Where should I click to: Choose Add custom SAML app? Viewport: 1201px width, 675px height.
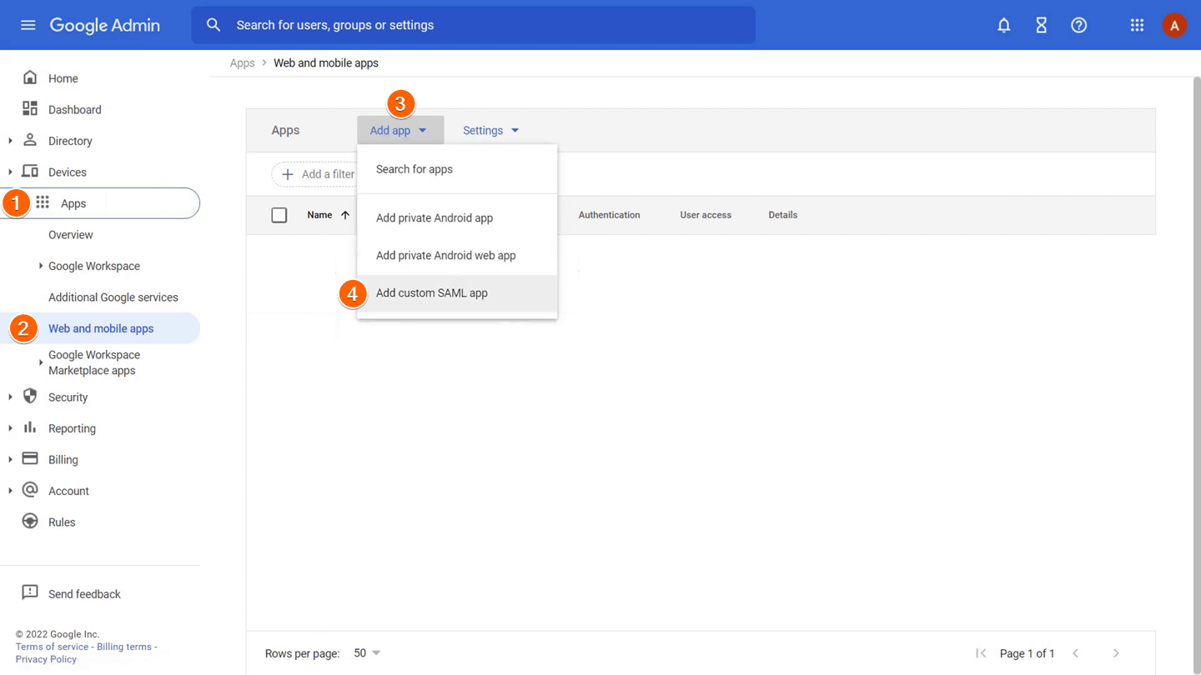(432, 293)
